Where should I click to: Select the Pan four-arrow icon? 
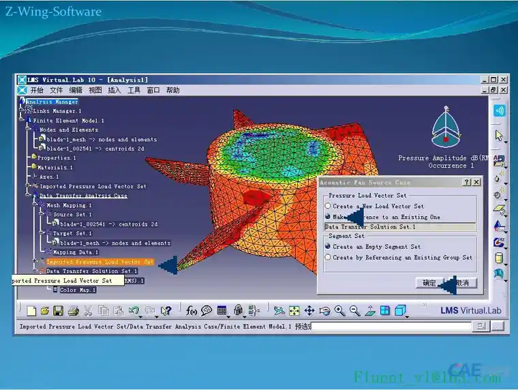tap(309, 311)
